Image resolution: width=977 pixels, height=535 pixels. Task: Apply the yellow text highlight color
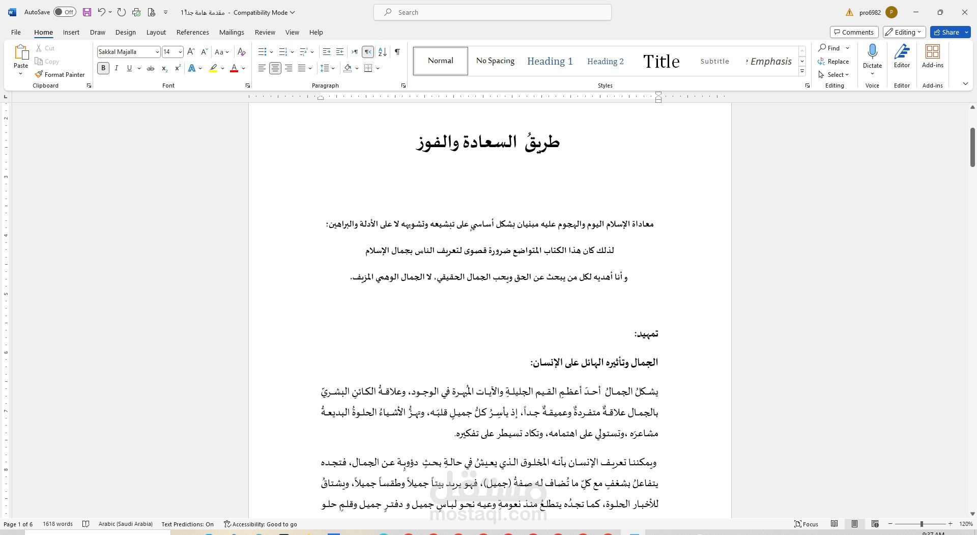click(x=213, y=68)
